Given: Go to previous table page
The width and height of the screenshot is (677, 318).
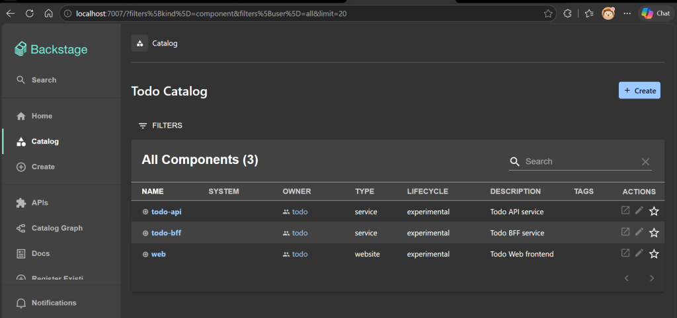Looking at the screenshot, I should [x=627, y=278].
